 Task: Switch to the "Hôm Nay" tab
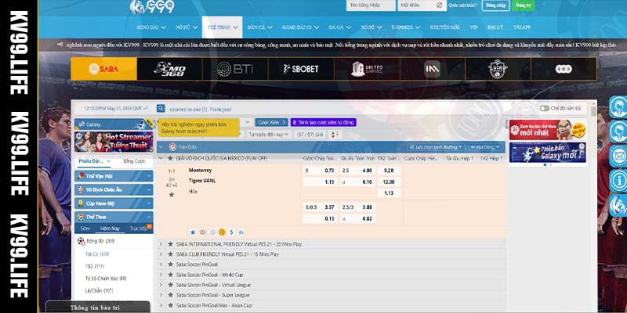pyautogui.click(x=110, y=228)
